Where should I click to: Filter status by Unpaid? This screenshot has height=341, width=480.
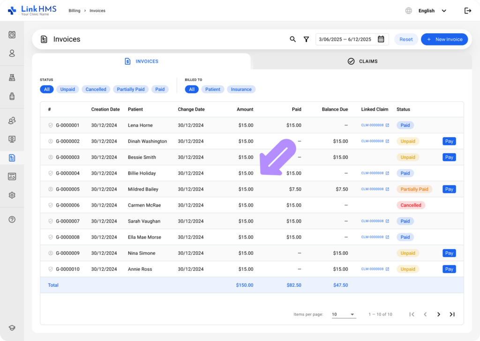click(67, 89)
